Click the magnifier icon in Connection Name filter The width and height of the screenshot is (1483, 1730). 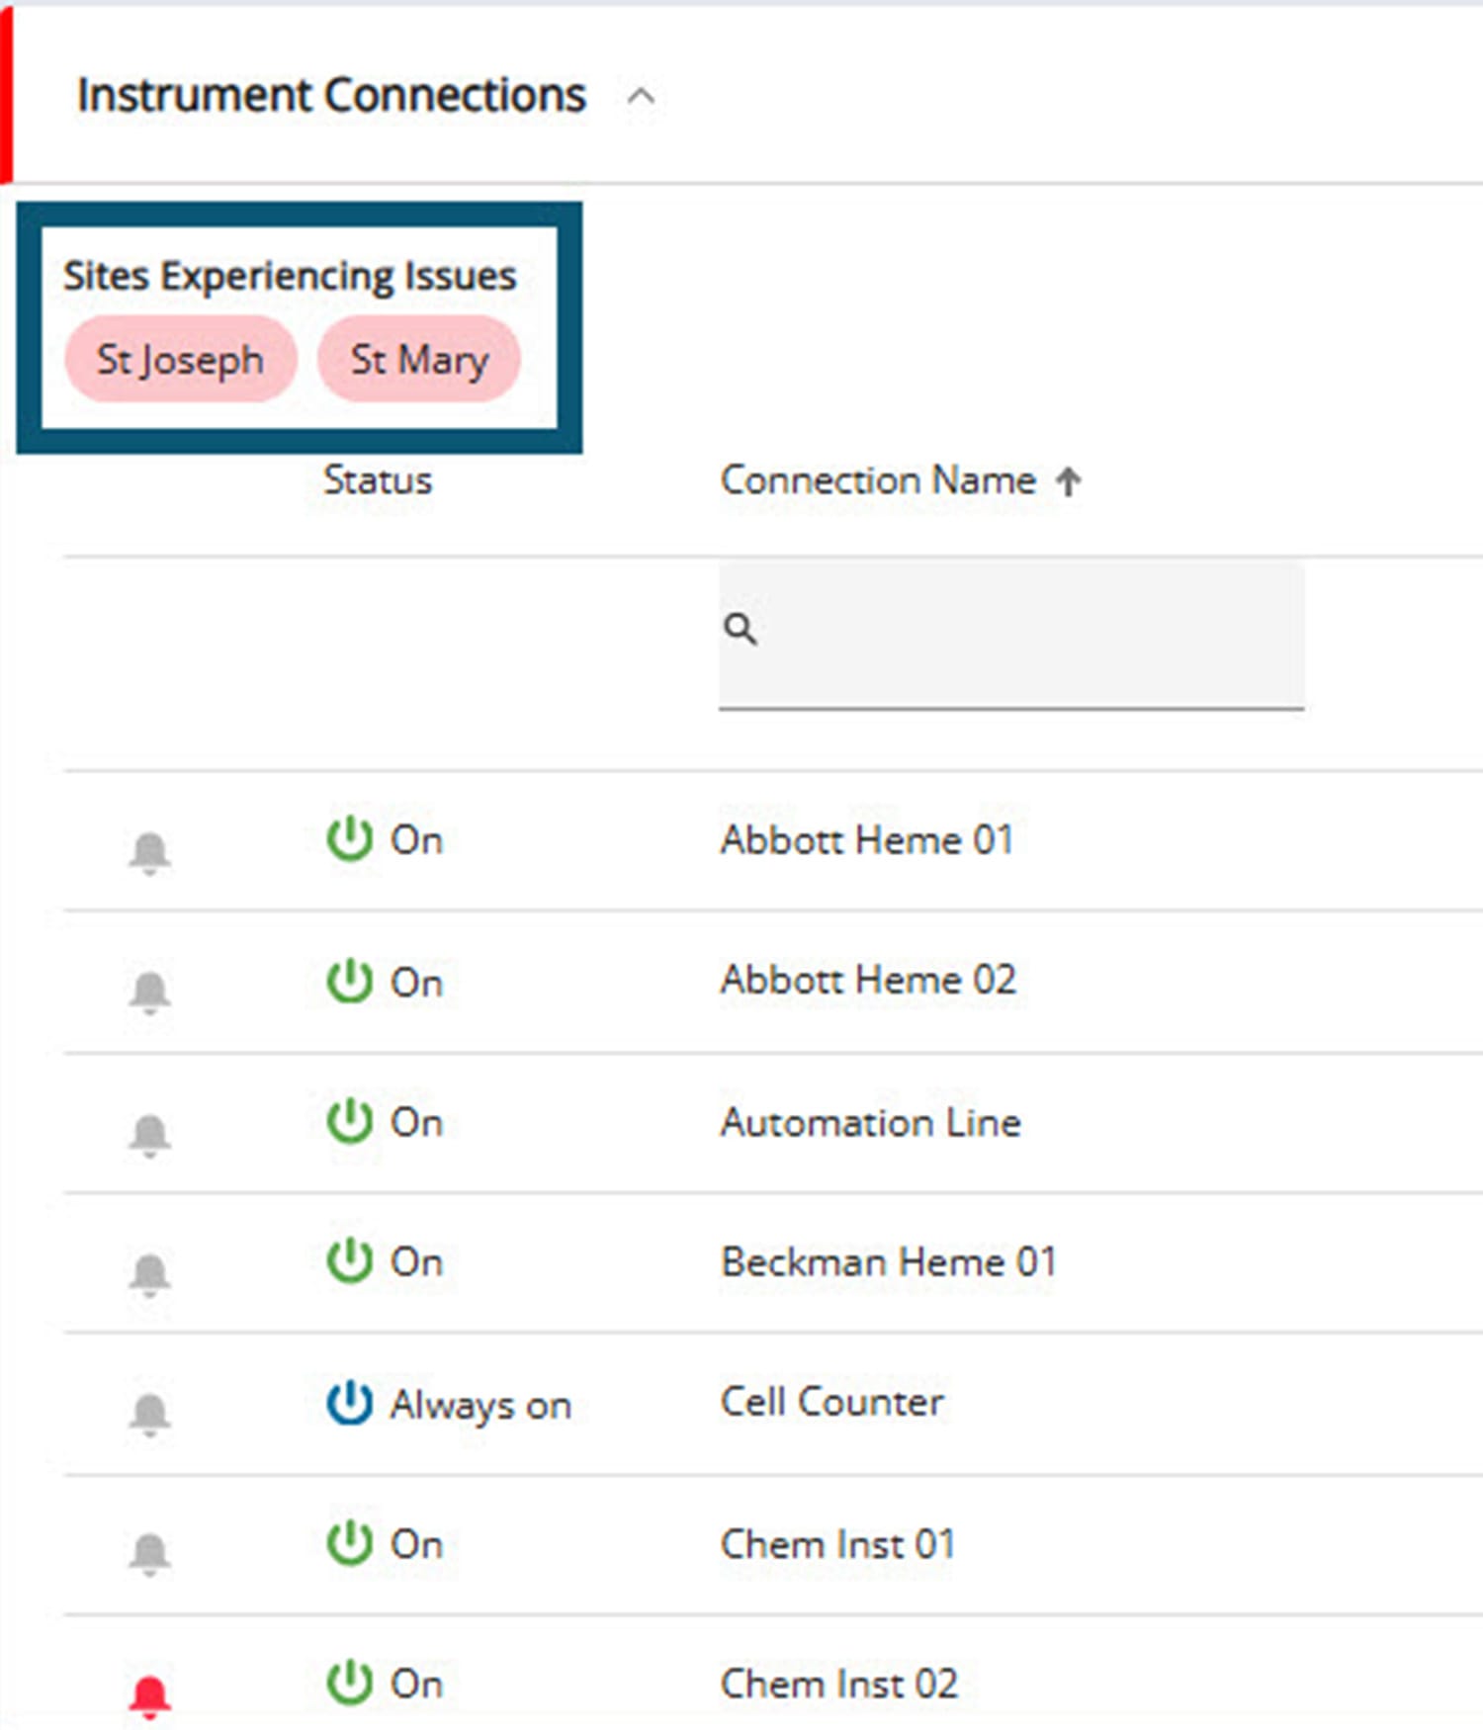pyautogui.click(x=741, y=629)
